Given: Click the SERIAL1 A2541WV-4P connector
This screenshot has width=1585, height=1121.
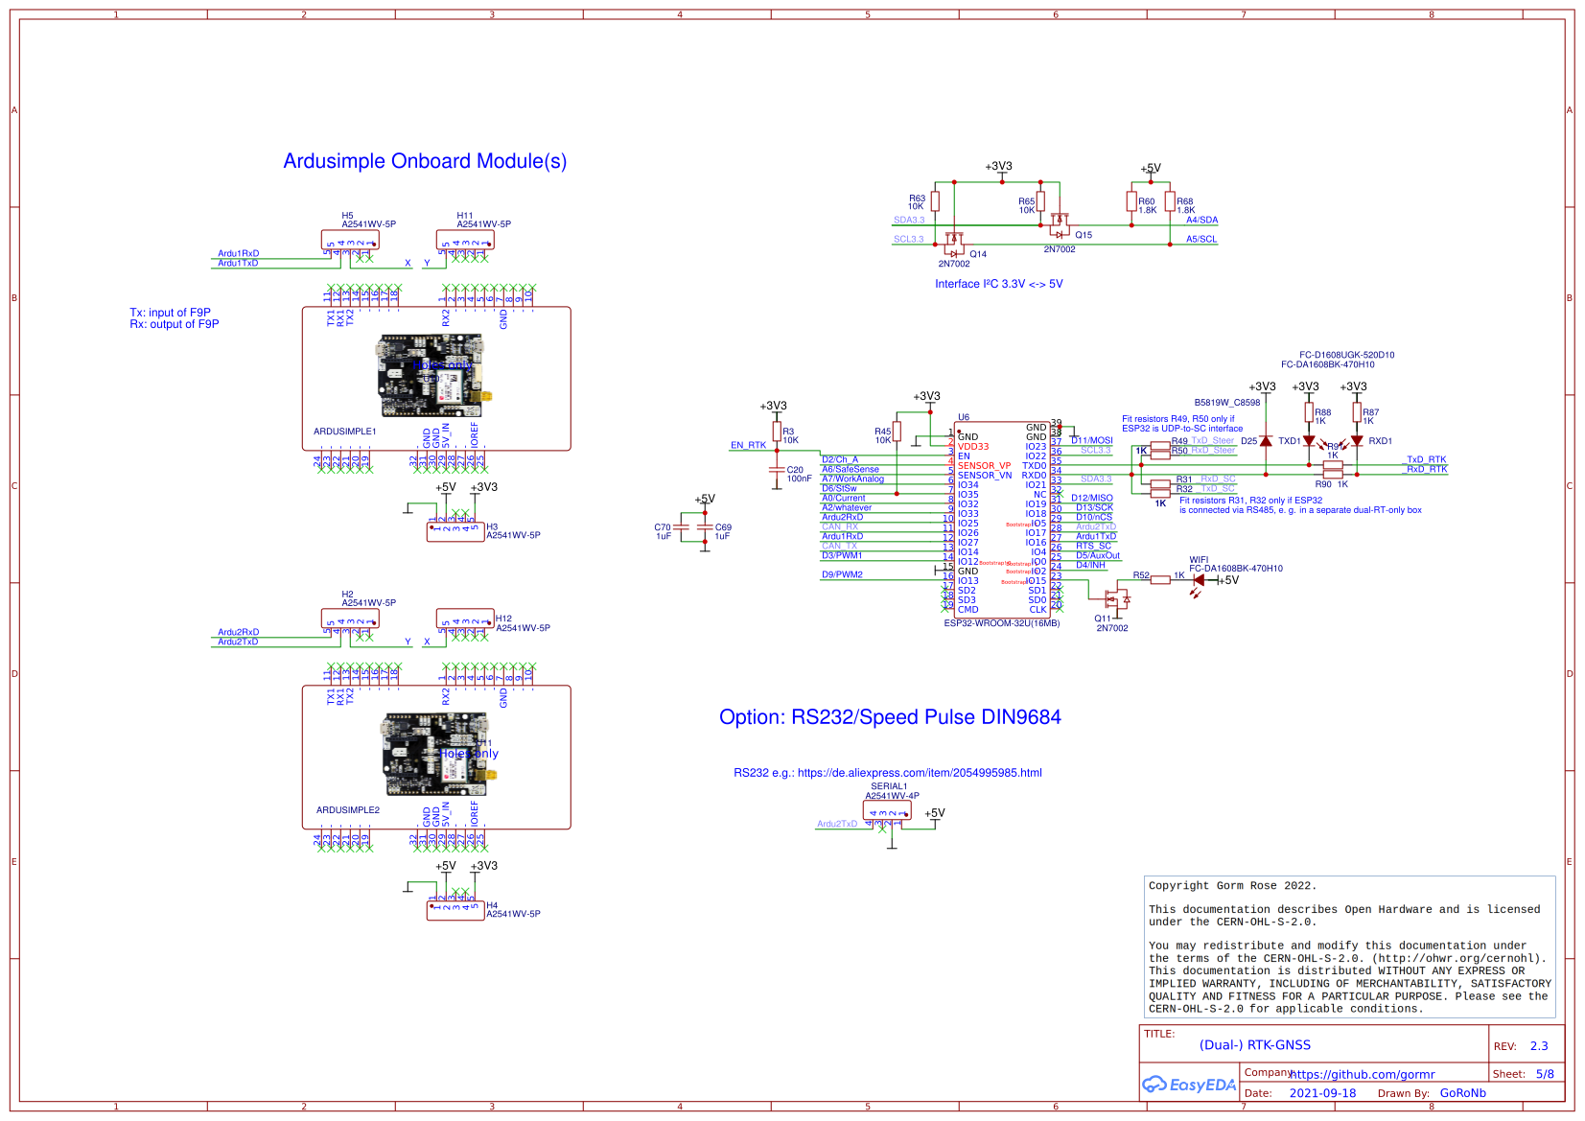Looking at the screenshot, I should [x=887, y=810].
